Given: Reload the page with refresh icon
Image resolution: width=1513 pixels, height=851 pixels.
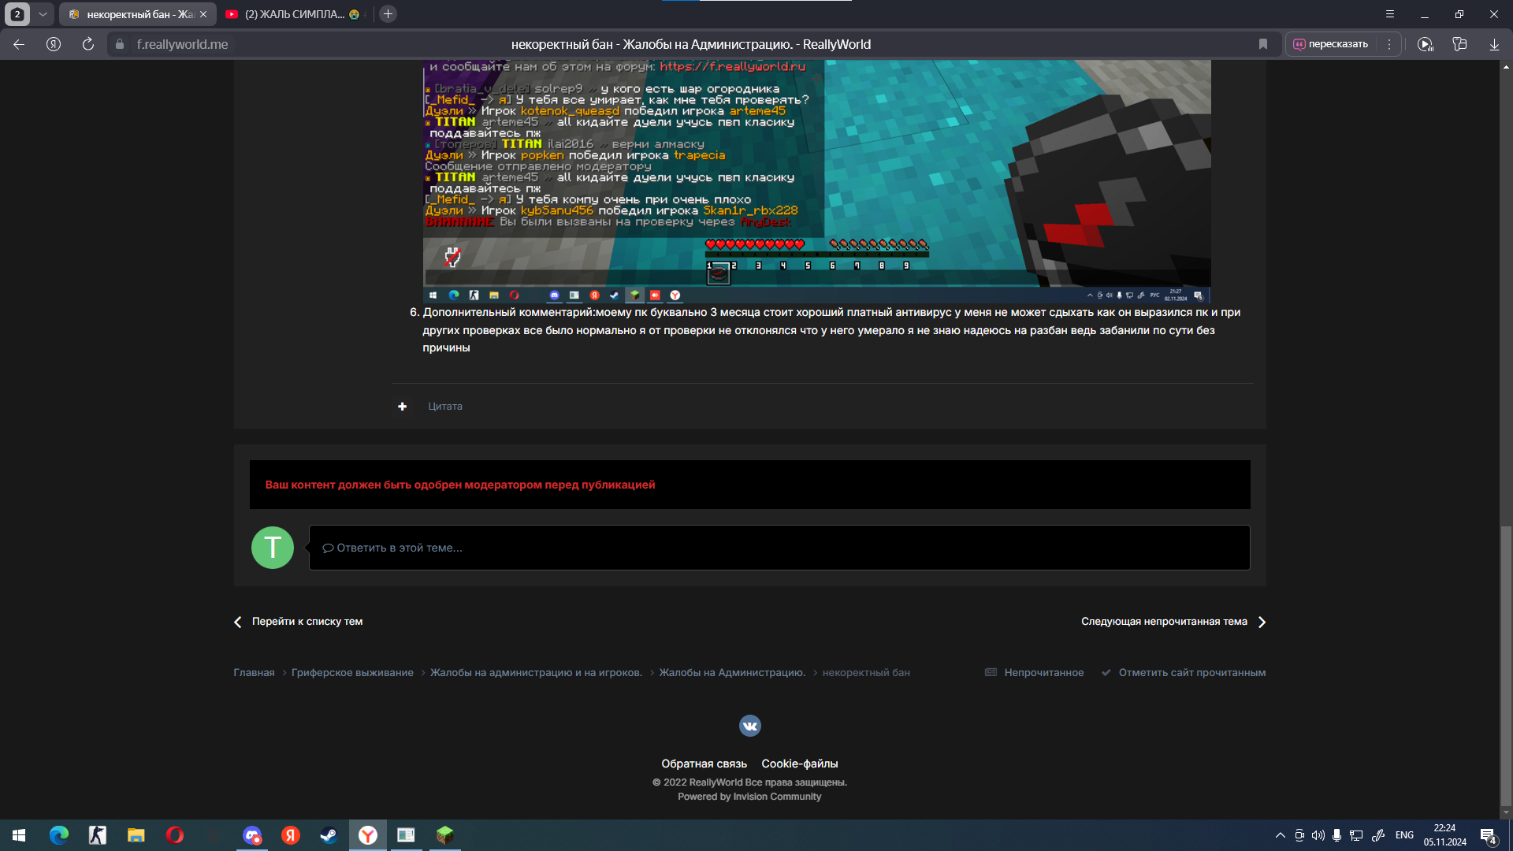Looking at the screenshot, I should point(88,44).
